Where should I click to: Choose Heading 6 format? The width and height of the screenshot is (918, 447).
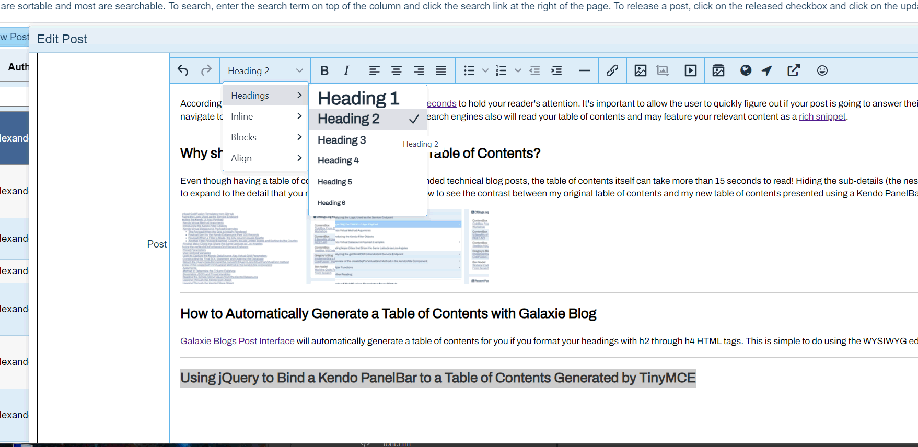tap(368, 203)
